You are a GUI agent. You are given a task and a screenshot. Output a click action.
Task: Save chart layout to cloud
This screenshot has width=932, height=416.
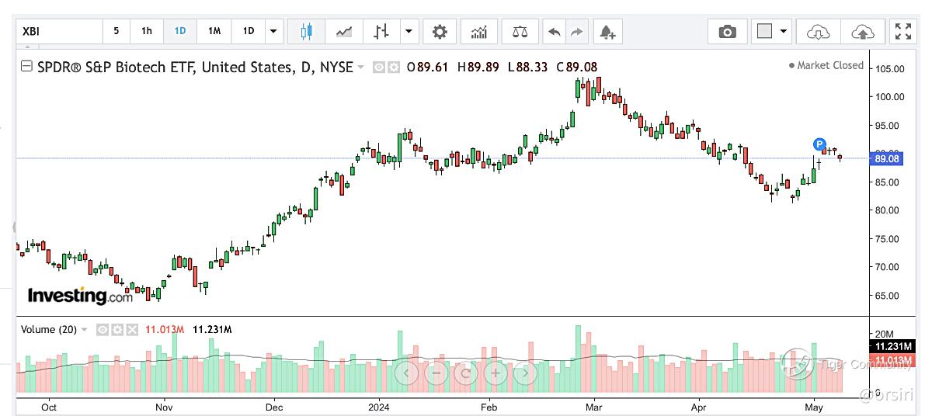tap(863, 31)
